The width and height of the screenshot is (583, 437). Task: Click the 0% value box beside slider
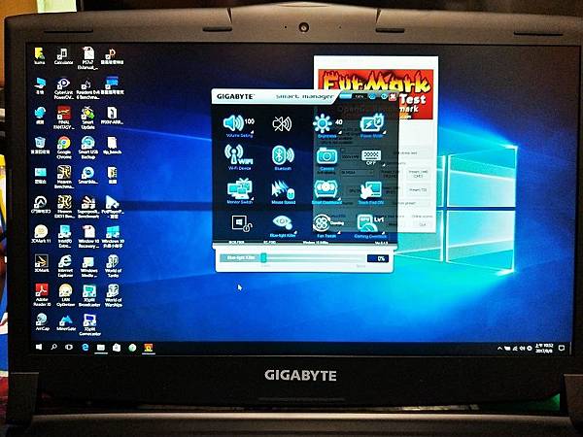point(378,258)
